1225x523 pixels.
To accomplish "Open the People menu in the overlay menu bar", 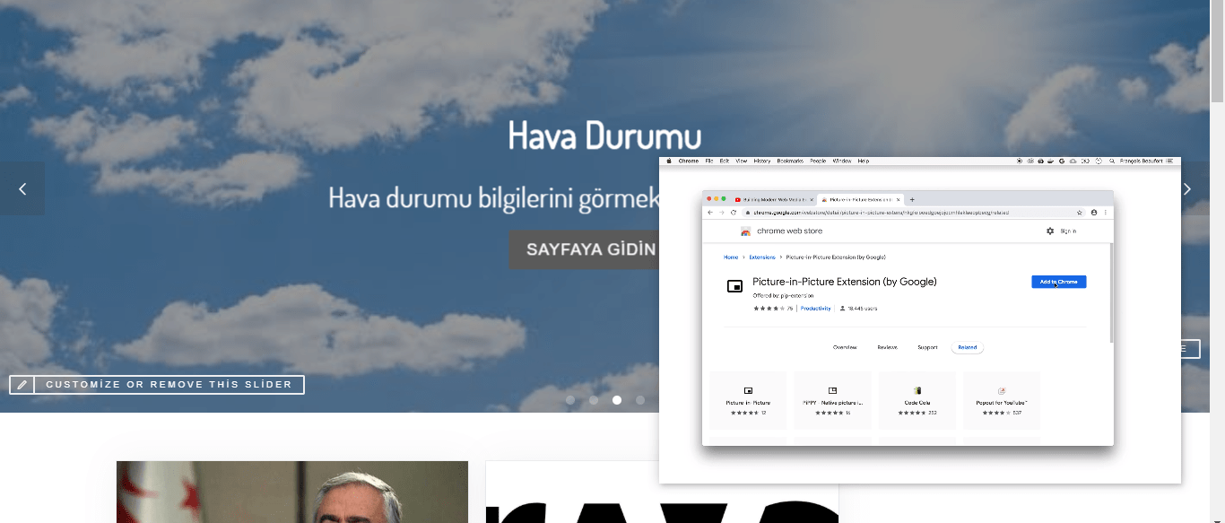I will tap(818, 161).
